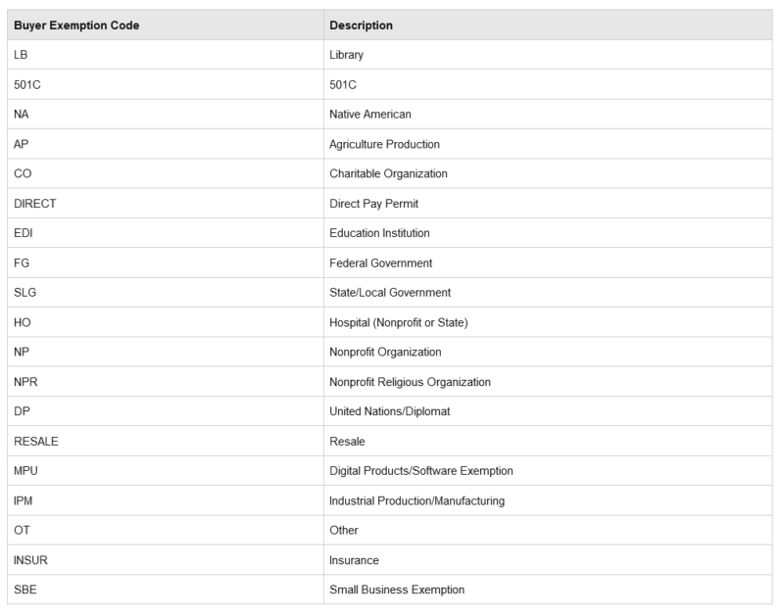Click the Description column header
Image resolution: width=782 pixels, height=616 pixels.
[362, 24]
